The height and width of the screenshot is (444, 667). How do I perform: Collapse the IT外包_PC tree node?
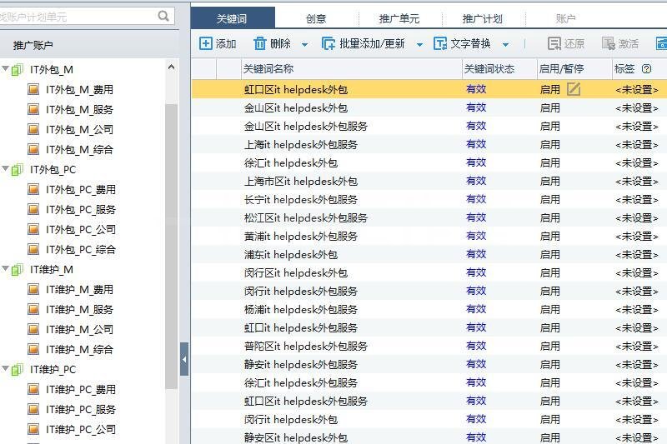(x=5, y=168)
